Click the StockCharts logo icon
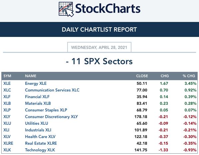The width and height of the screenshot is (199, 155). click(66, 9)
